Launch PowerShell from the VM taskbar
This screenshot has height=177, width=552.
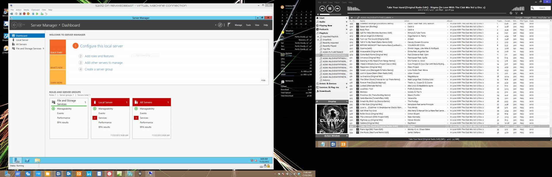27,160
